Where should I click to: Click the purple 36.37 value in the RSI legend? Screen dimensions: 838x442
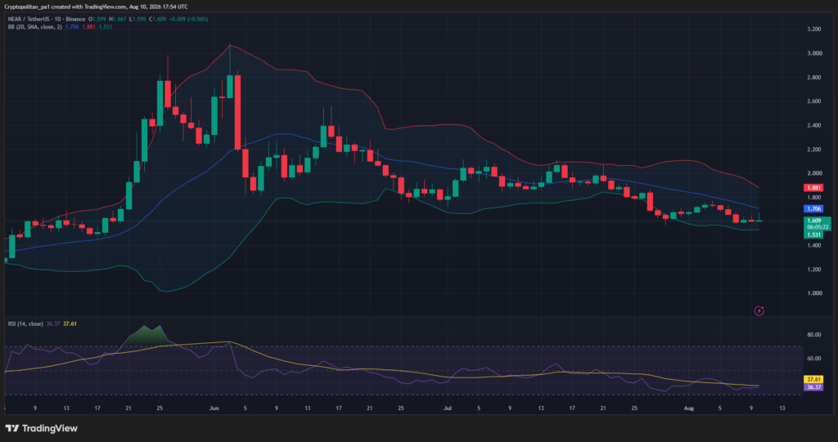(x=53, y=324)
